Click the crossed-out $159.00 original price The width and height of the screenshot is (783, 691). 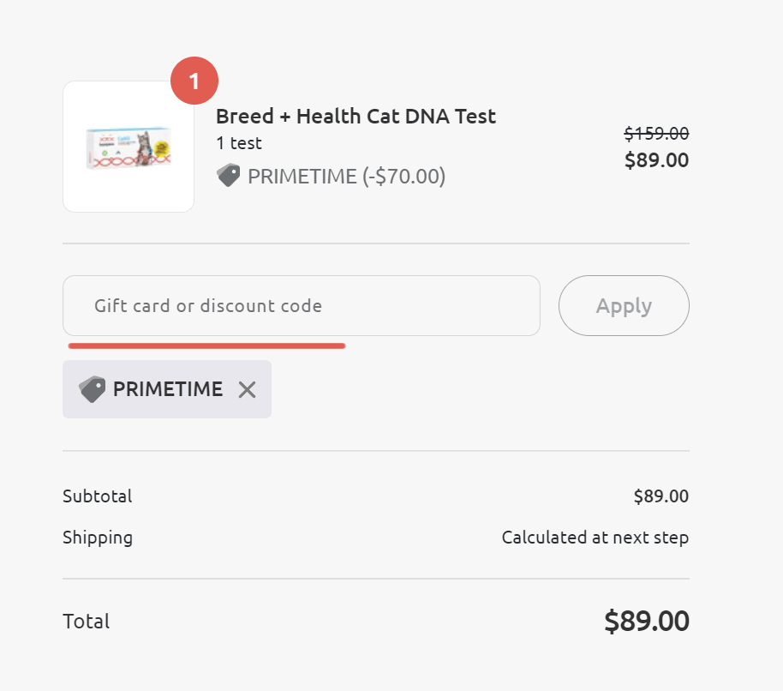click(x=656, y=134)
